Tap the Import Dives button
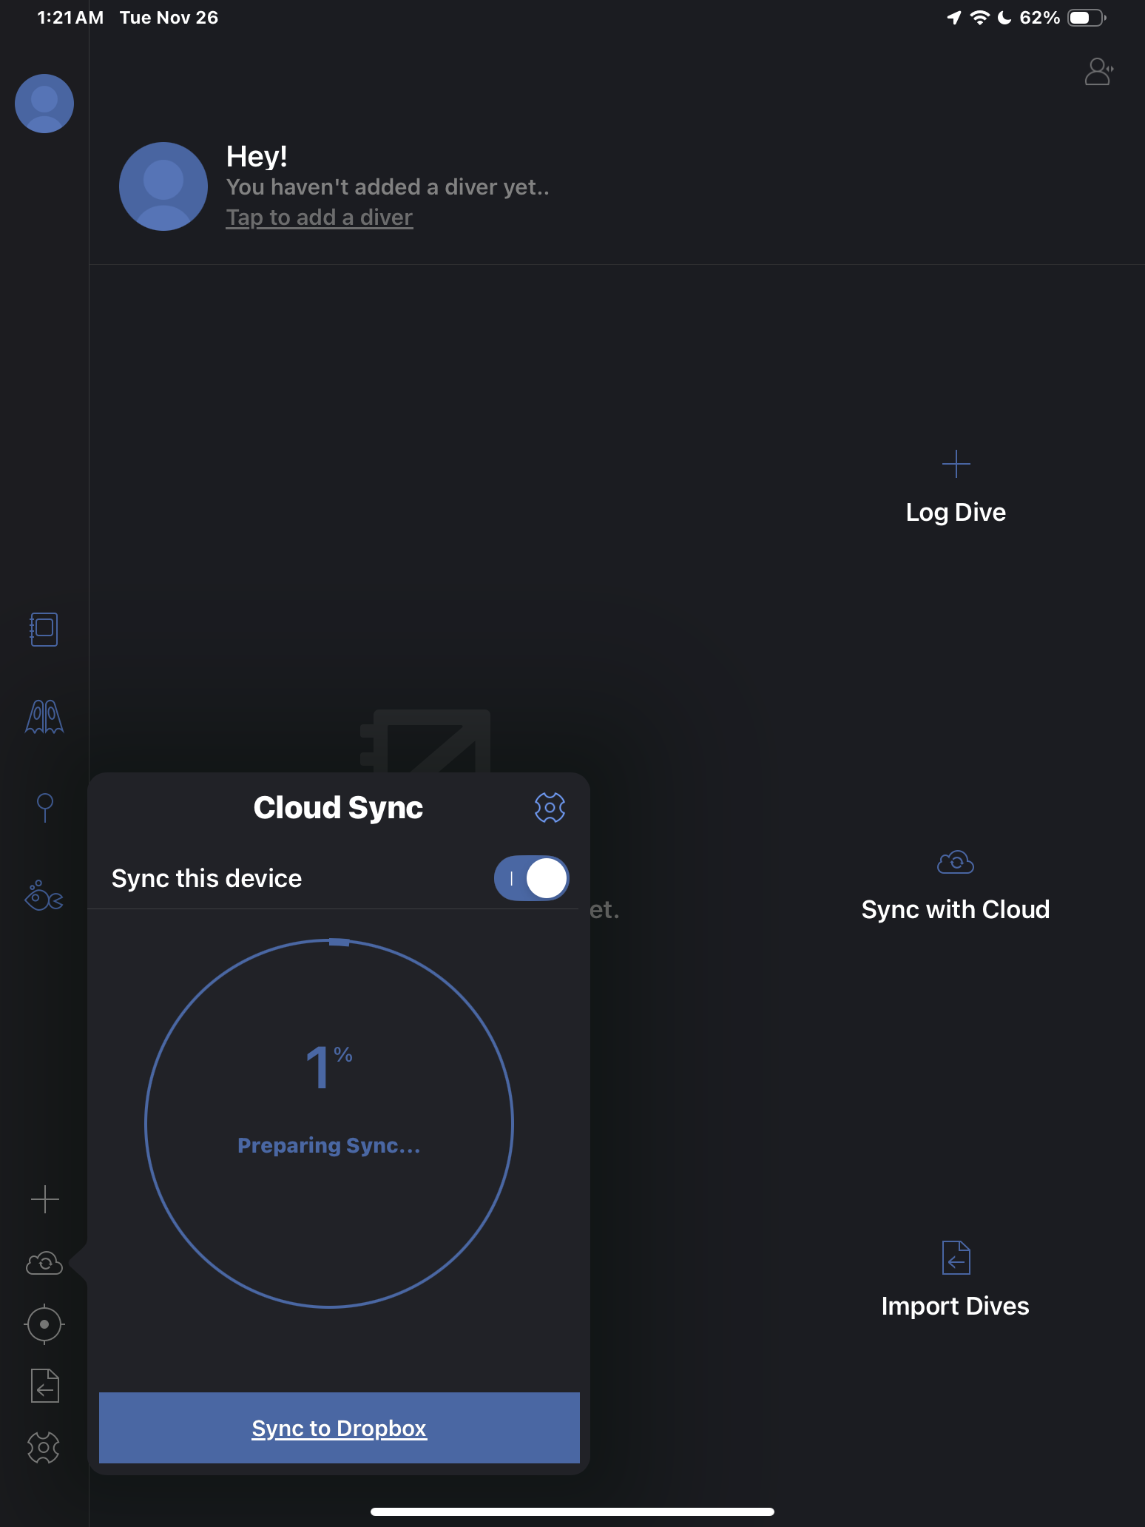 tap(956, 1281)
